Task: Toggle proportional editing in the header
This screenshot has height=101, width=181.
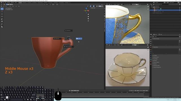Action: tap(57, 4)
